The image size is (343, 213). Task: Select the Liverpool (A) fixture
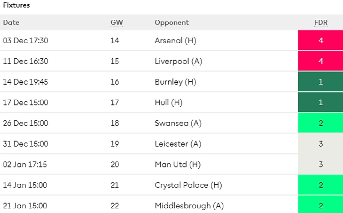point(178,61)
